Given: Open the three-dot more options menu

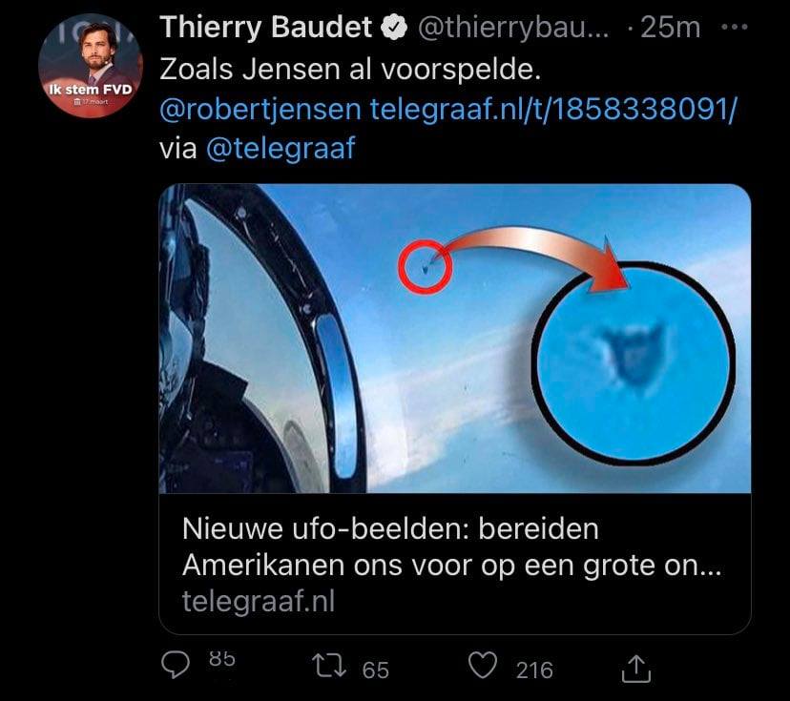Looking at the screenshot, I should pos(734,27).
